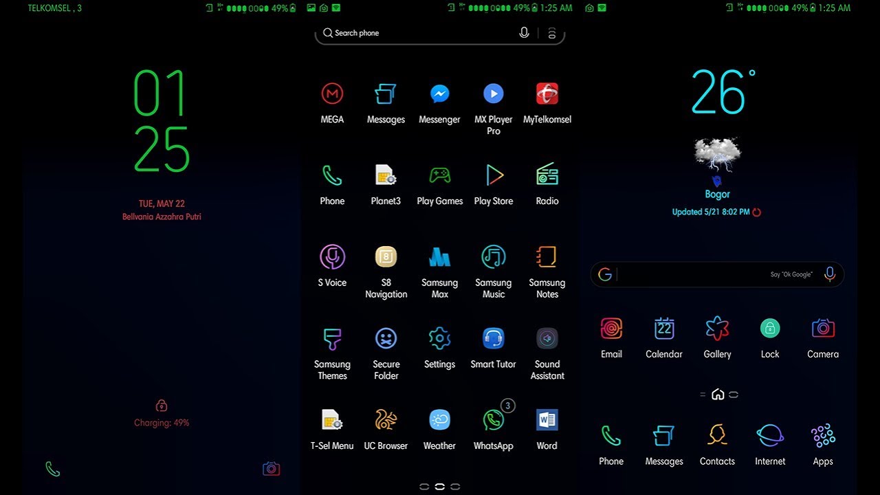Open the MEGA app
This screenshot has height=495, width=880.
pos(332,93)
